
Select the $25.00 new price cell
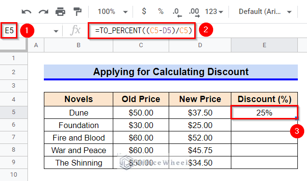pos(200,125)
